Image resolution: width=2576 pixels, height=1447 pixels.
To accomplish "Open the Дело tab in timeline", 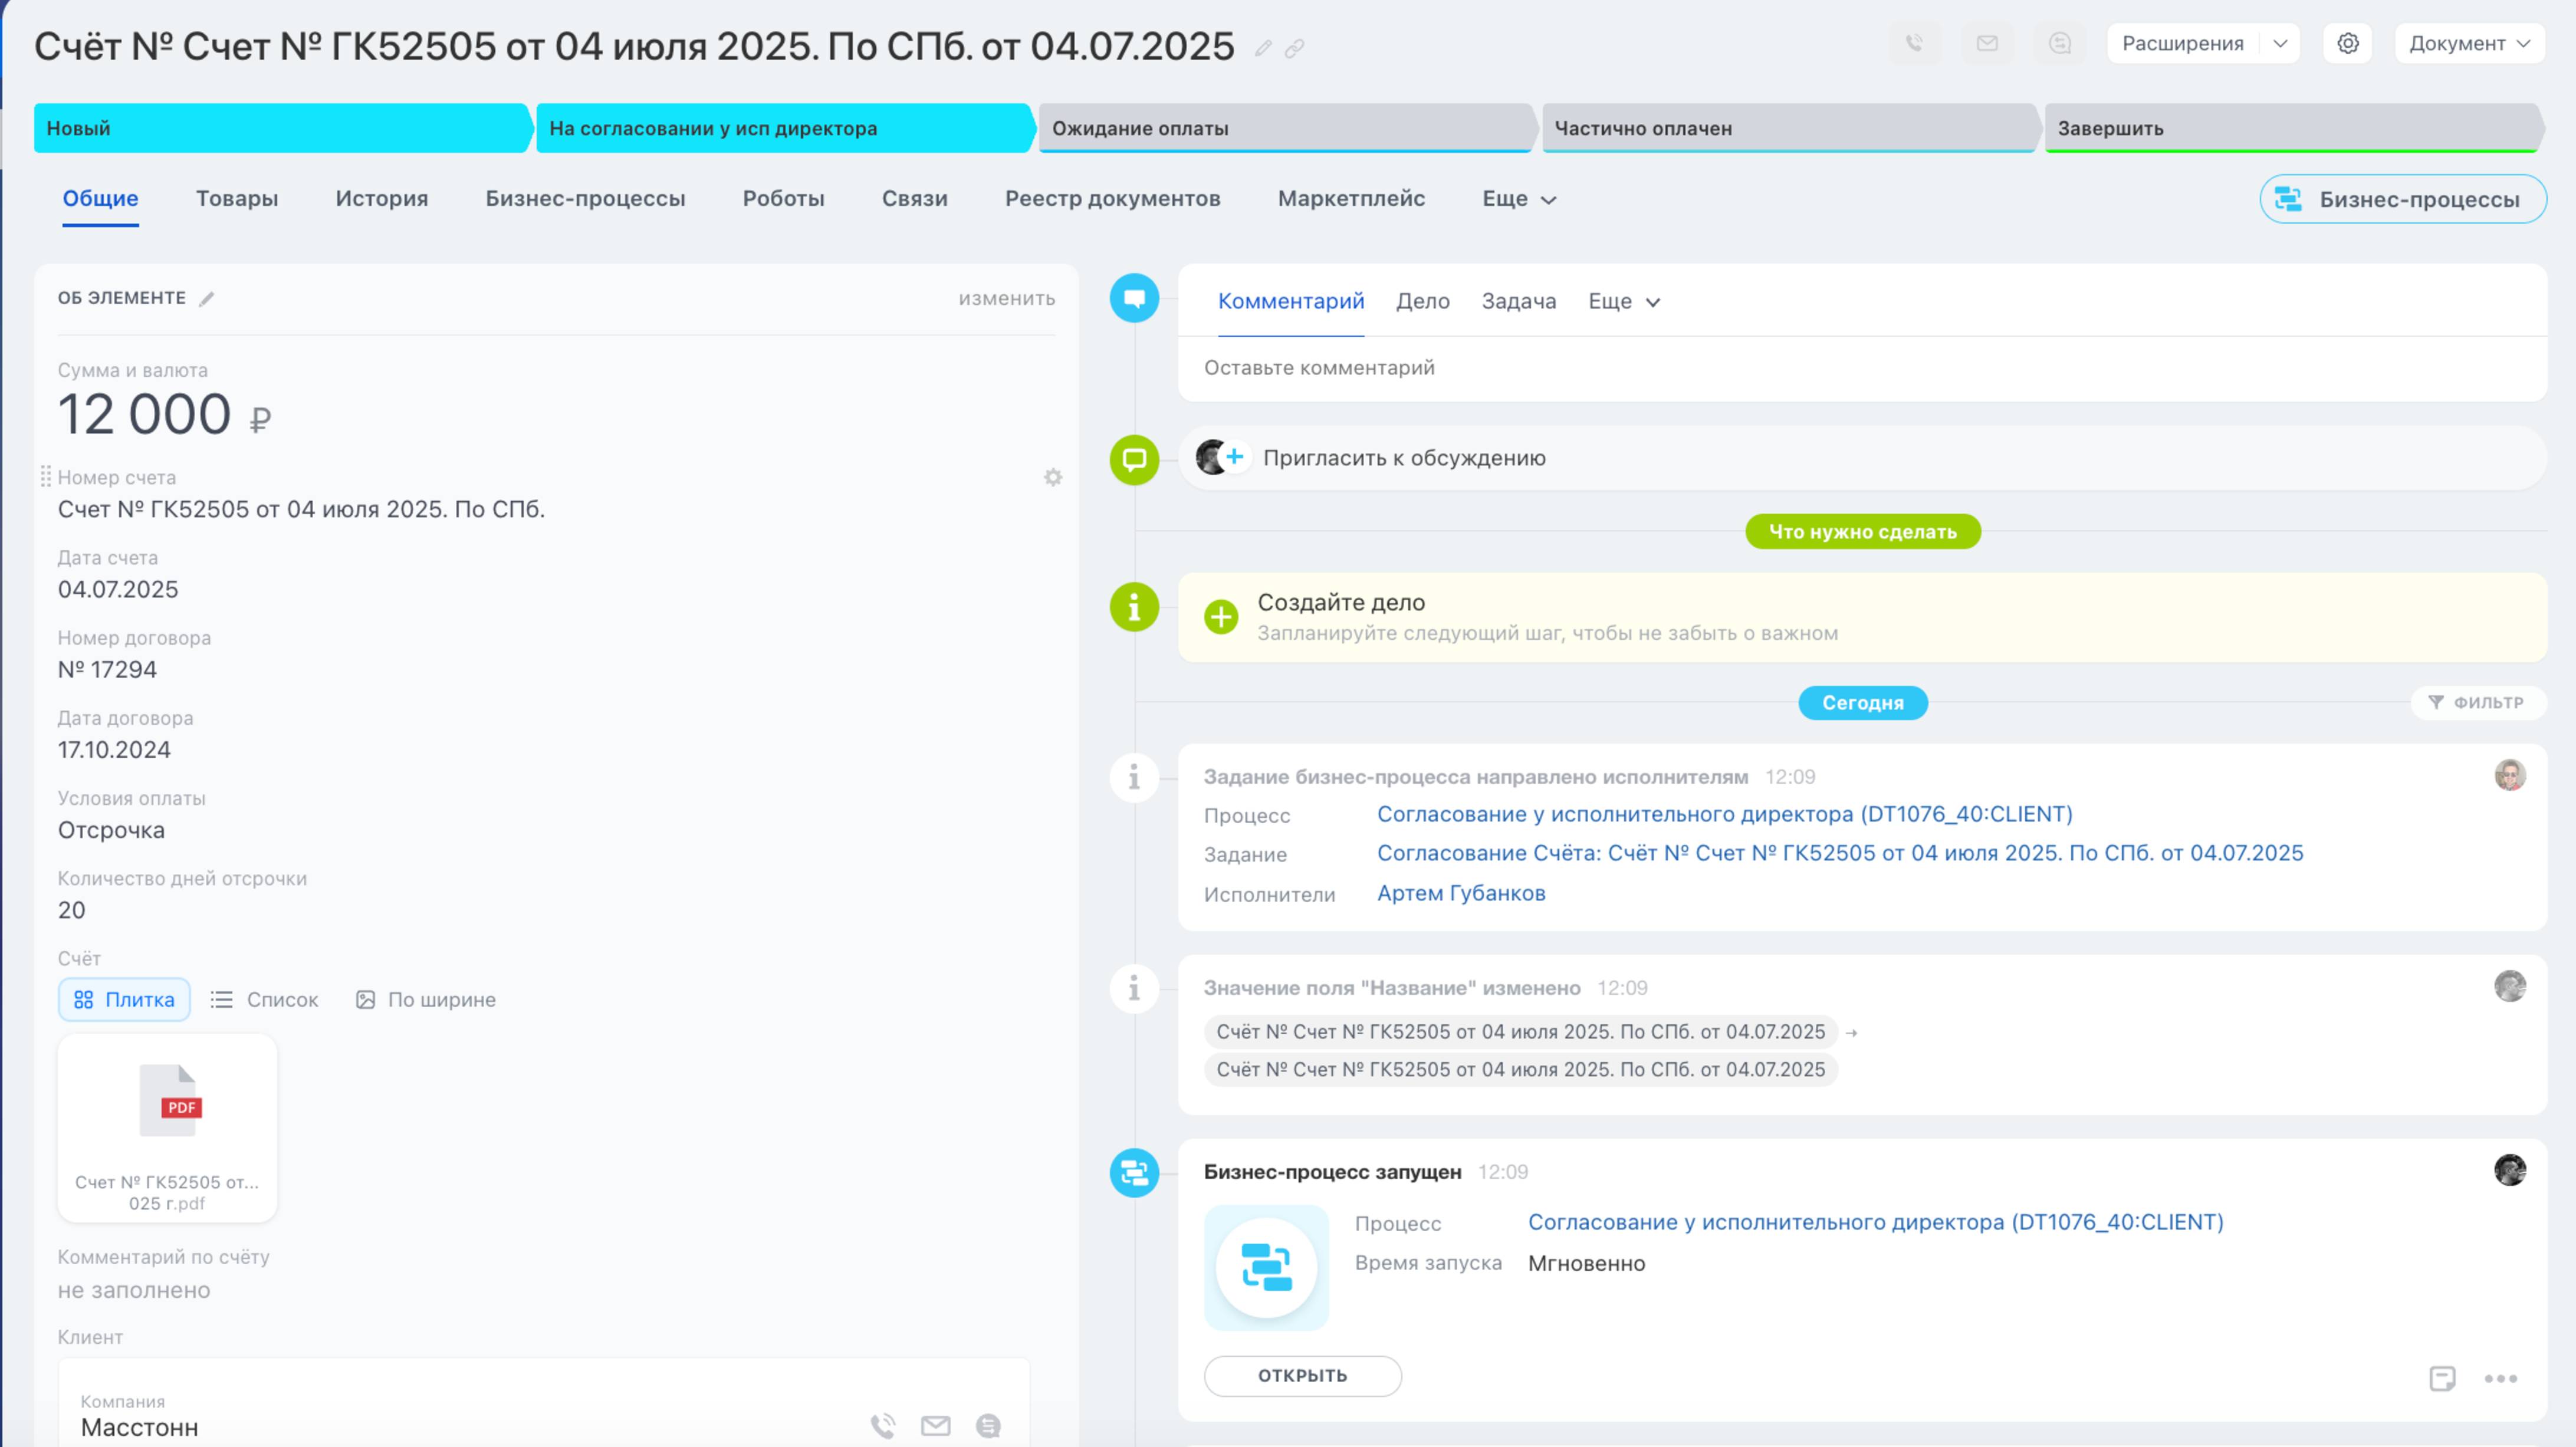I will point(1422,301).
